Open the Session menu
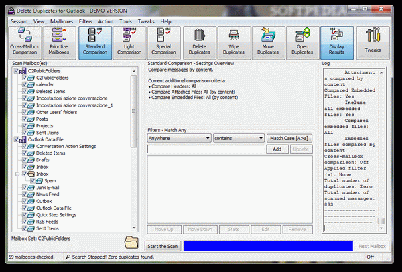Image resolution: width=402 pixels, height=272 pixels. (19, 22)
